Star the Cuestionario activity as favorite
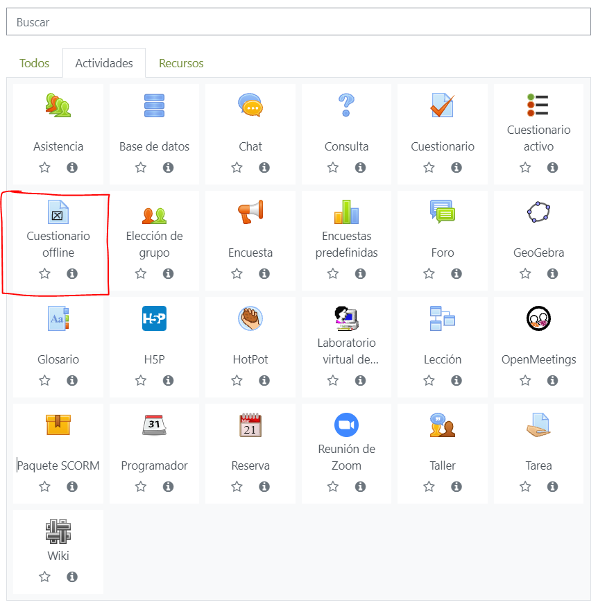Viewport: 598px width, 607px height. pos(429,167)
